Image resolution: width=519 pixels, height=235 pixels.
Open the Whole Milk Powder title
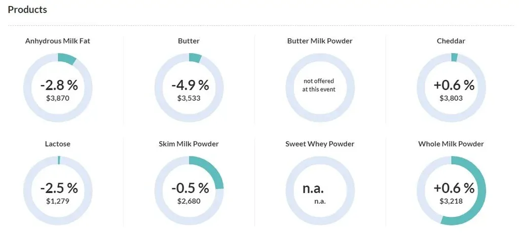(x=451, y=144)
